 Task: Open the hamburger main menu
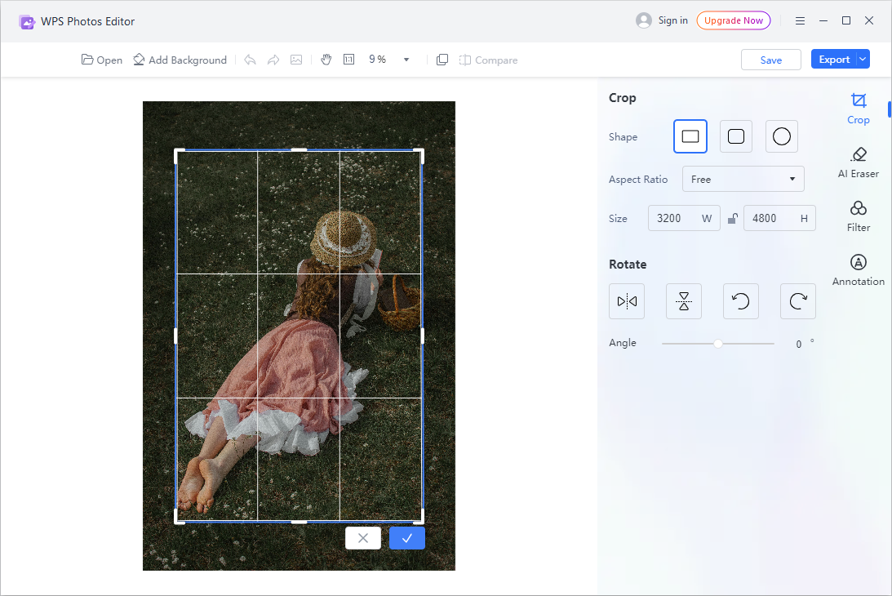(x=800, y=20)
